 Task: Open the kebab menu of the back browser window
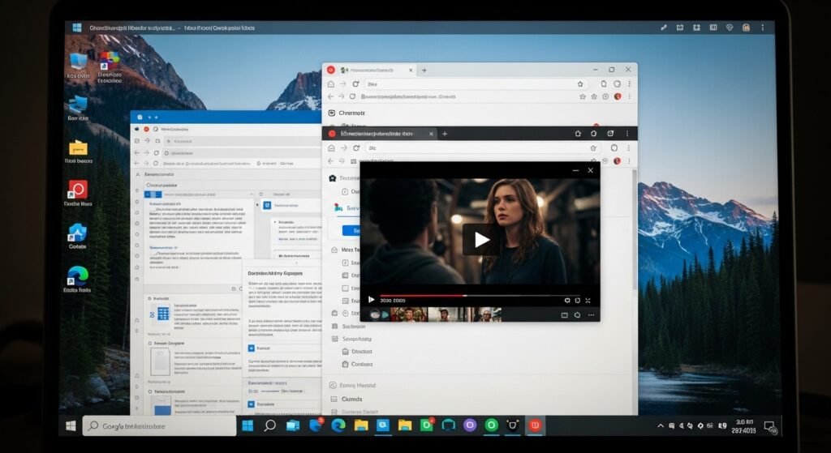[x=630, y=83]
